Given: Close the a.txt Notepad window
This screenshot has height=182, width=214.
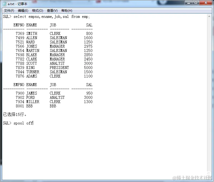Looking at the screenshot, I should [206, 3].
